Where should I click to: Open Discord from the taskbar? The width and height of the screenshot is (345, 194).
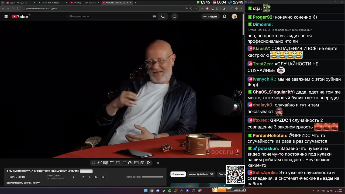(158, 191)
